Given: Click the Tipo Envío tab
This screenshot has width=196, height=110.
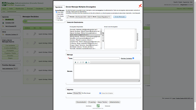Looking at the screenshot, I should (x=59, y=7).
